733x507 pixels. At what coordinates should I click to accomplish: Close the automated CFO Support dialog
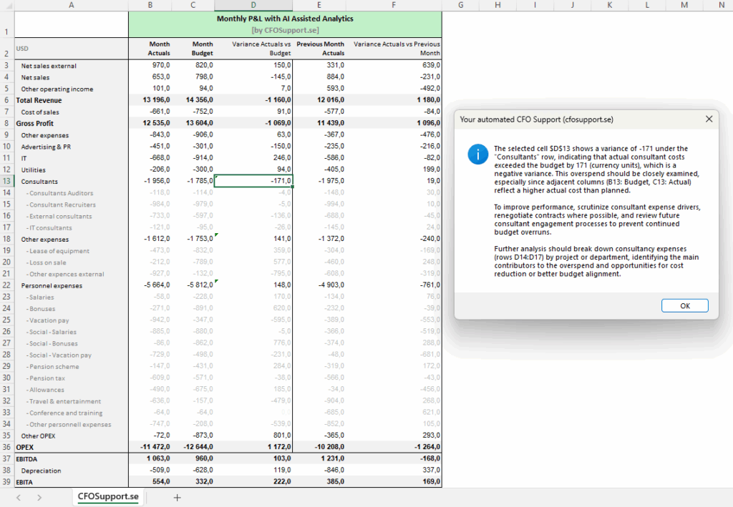[x=709, y=119]
